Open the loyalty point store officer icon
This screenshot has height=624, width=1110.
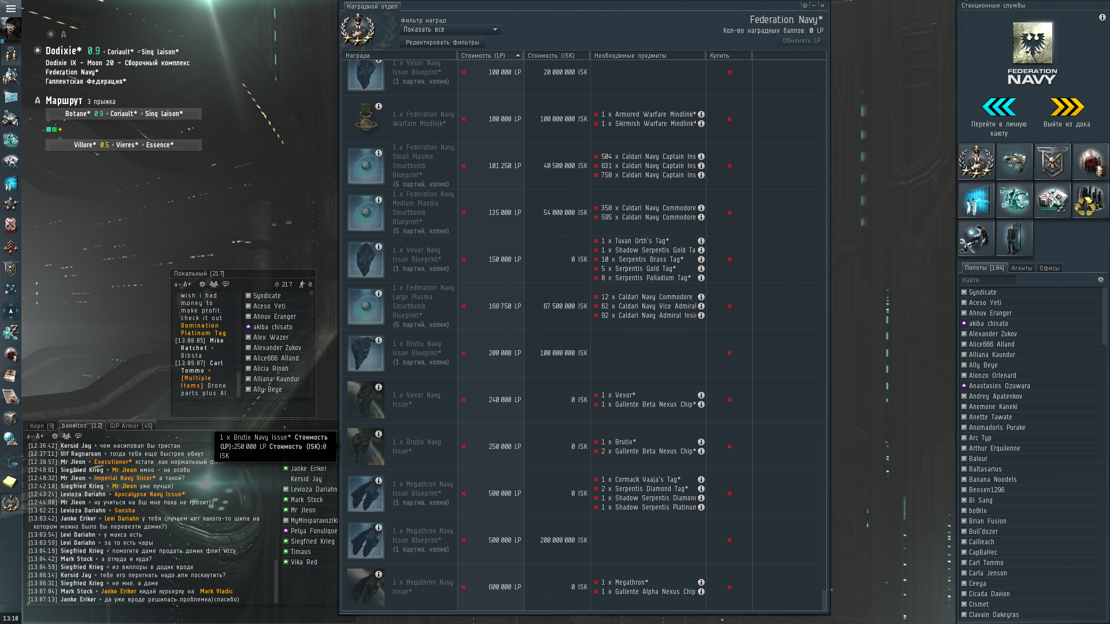coord(976,162)
